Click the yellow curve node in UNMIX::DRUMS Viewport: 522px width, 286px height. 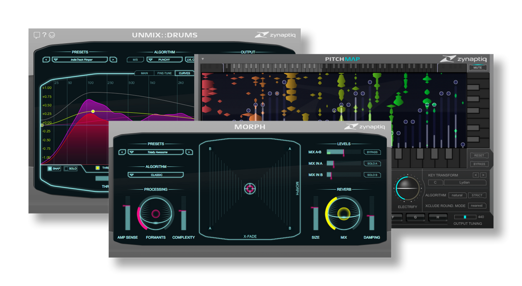pyautogui.click(x=93, y=111)
